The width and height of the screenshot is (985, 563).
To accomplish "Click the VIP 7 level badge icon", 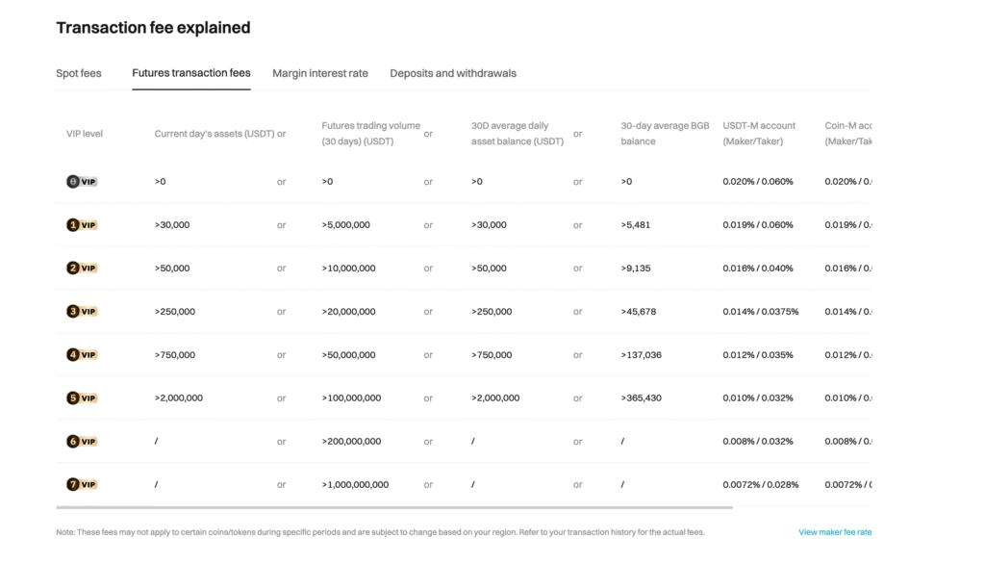I will click(82, 485).
